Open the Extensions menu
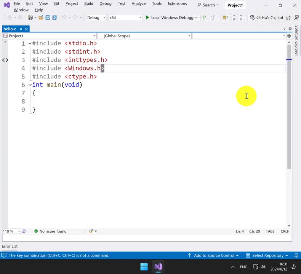The height and width of the screenshot is (274, 301). tap(177, 4)
